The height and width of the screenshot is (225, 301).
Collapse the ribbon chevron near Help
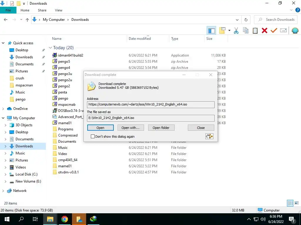291,10
